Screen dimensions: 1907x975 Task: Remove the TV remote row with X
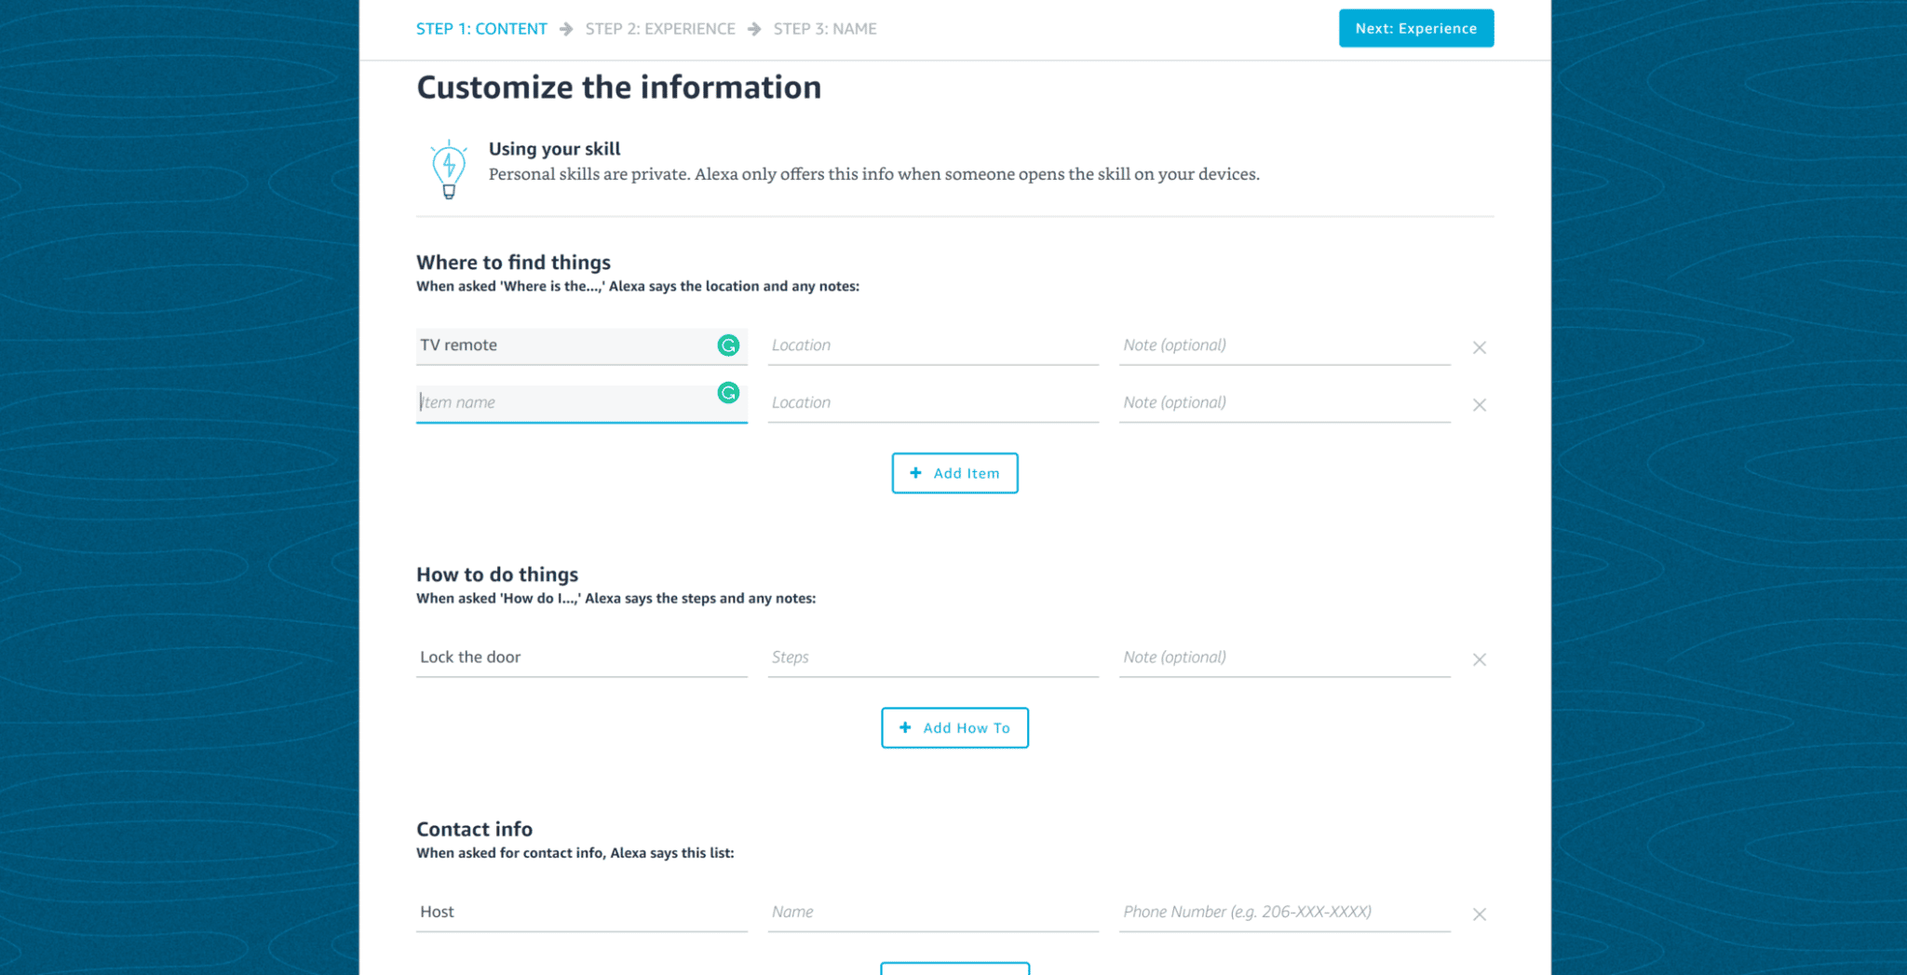click(1479, 347)
